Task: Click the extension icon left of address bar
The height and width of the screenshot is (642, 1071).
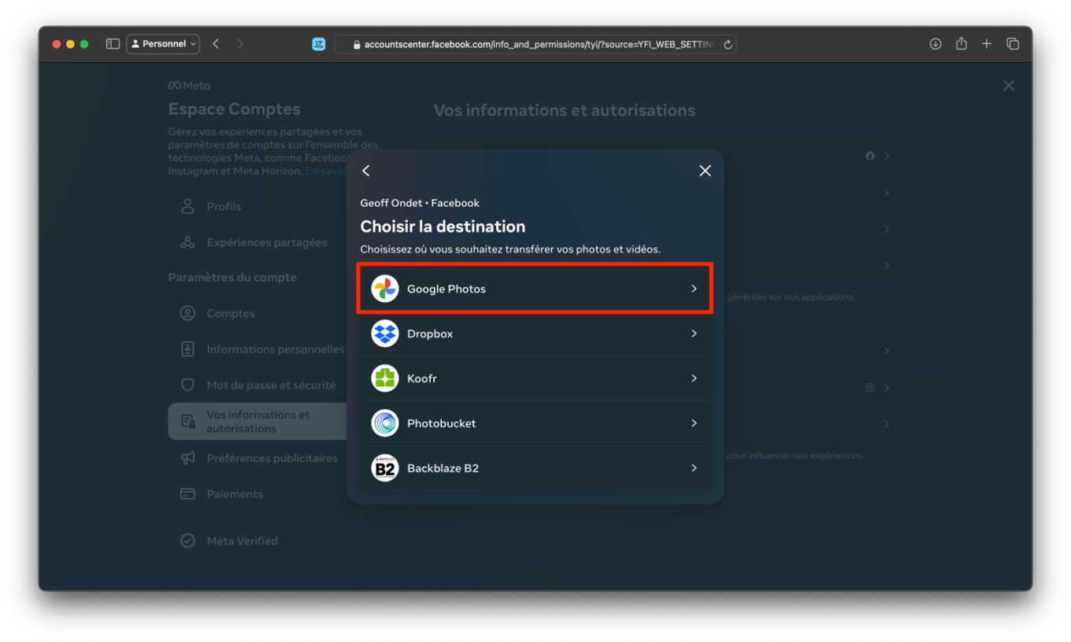Action: coord(319,44)
